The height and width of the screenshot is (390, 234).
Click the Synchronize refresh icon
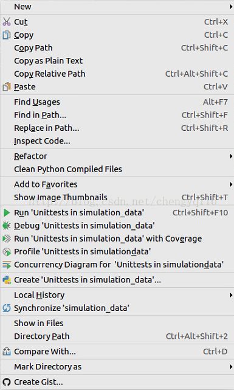7,308
